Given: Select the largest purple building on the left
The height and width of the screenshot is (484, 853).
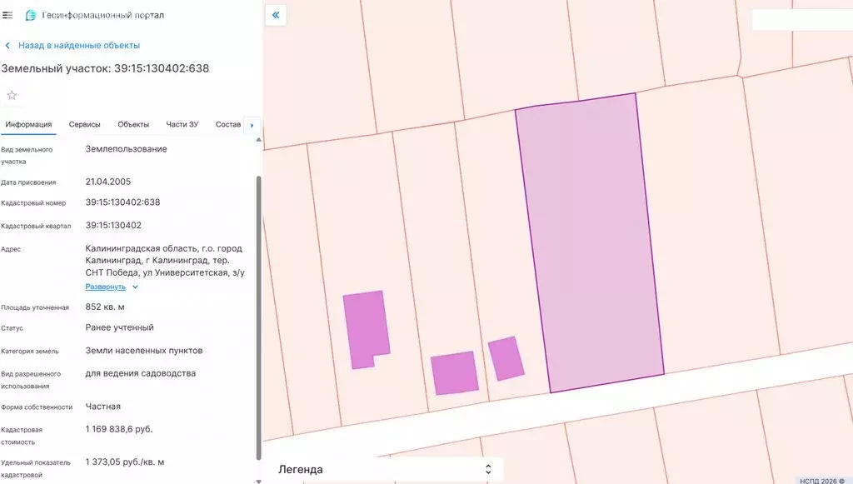Looking at the screenshot, I should pos(365,327).
